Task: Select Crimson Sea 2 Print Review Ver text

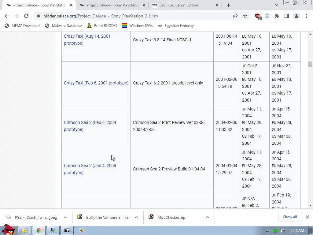Action: [169, 126]
